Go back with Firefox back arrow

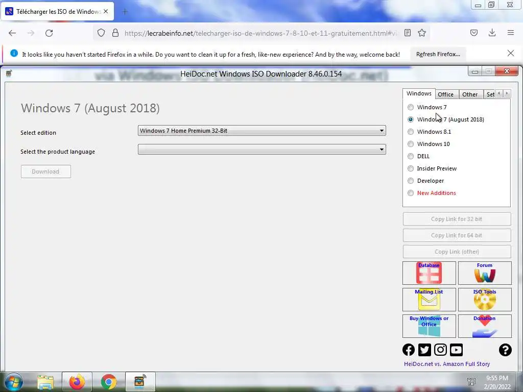pos(12,33)
